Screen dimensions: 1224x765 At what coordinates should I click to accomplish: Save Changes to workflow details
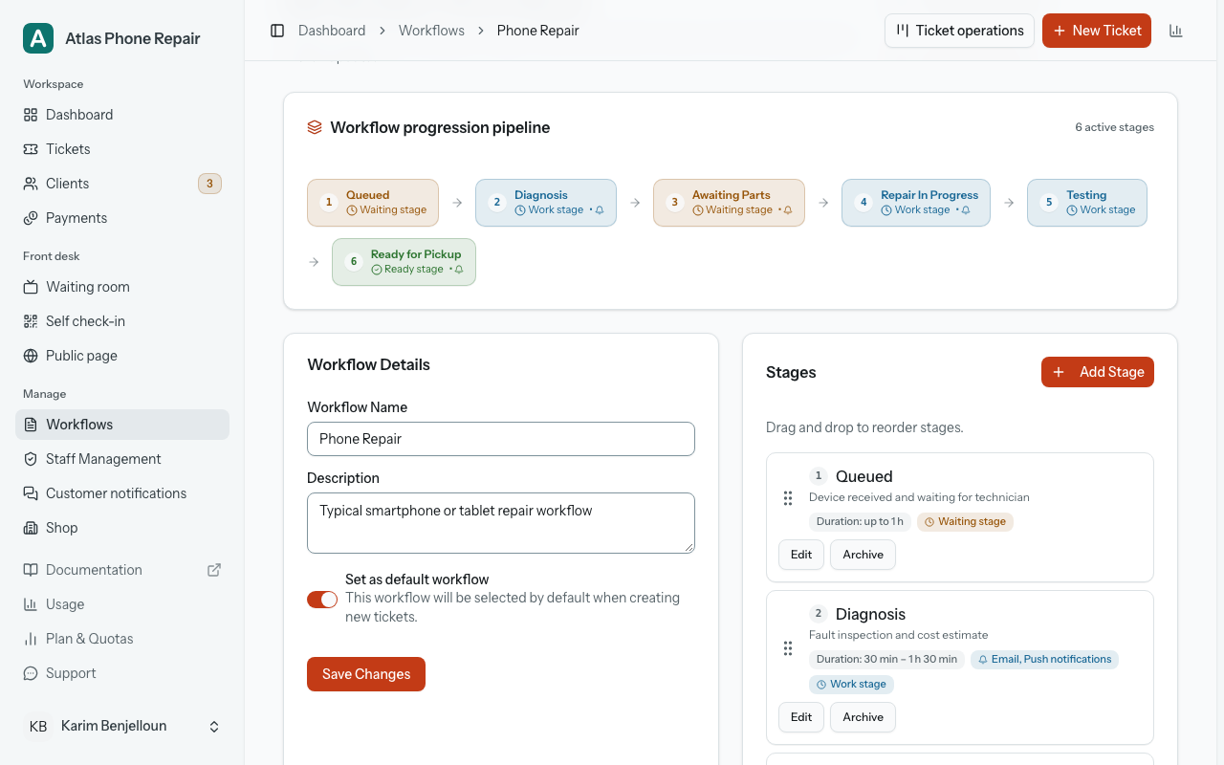click(366, 674)
